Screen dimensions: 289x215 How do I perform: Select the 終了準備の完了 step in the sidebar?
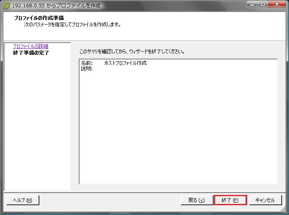tap(31, 53)
